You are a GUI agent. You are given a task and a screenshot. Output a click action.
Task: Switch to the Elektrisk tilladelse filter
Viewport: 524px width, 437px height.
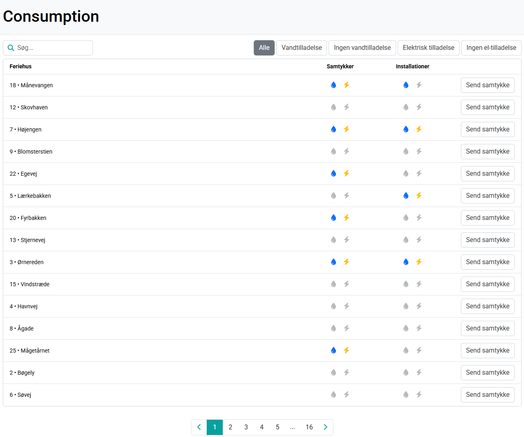(428, 48)
